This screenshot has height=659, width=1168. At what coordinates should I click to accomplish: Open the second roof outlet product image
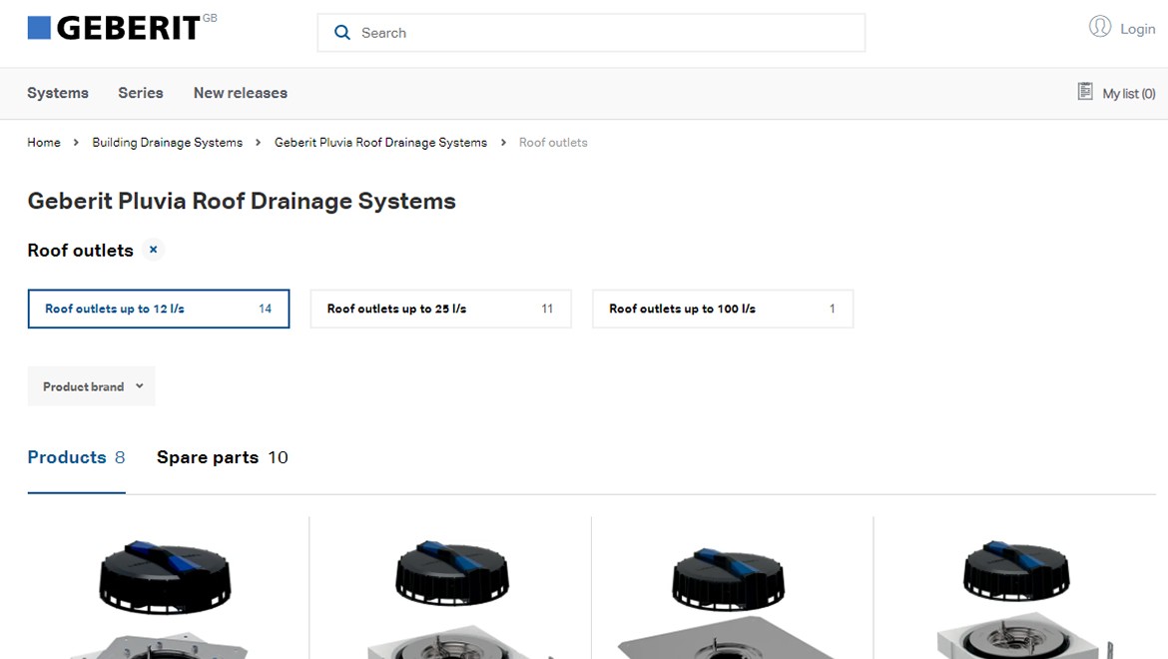pos(452,599)
